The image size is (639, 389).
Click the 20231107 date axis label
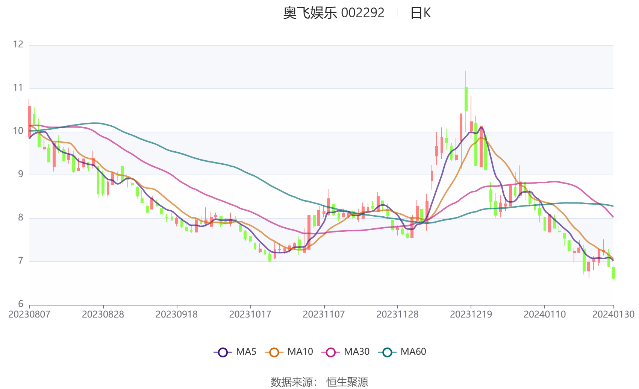point(324,315)
